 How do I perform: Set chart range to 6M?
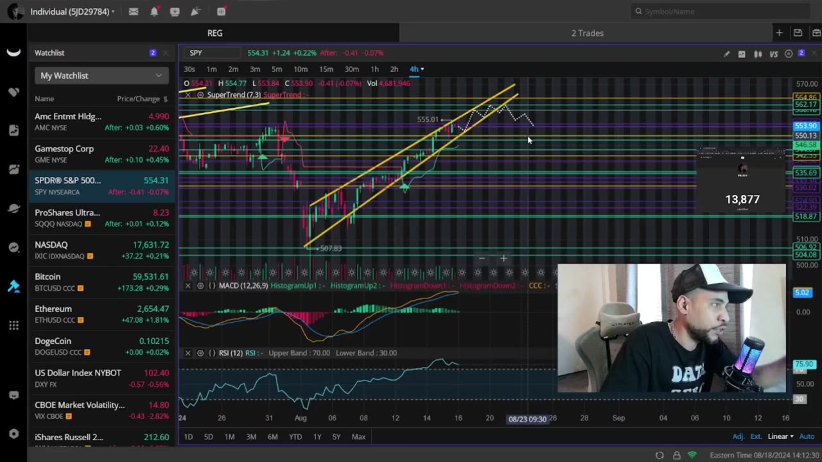272,437
